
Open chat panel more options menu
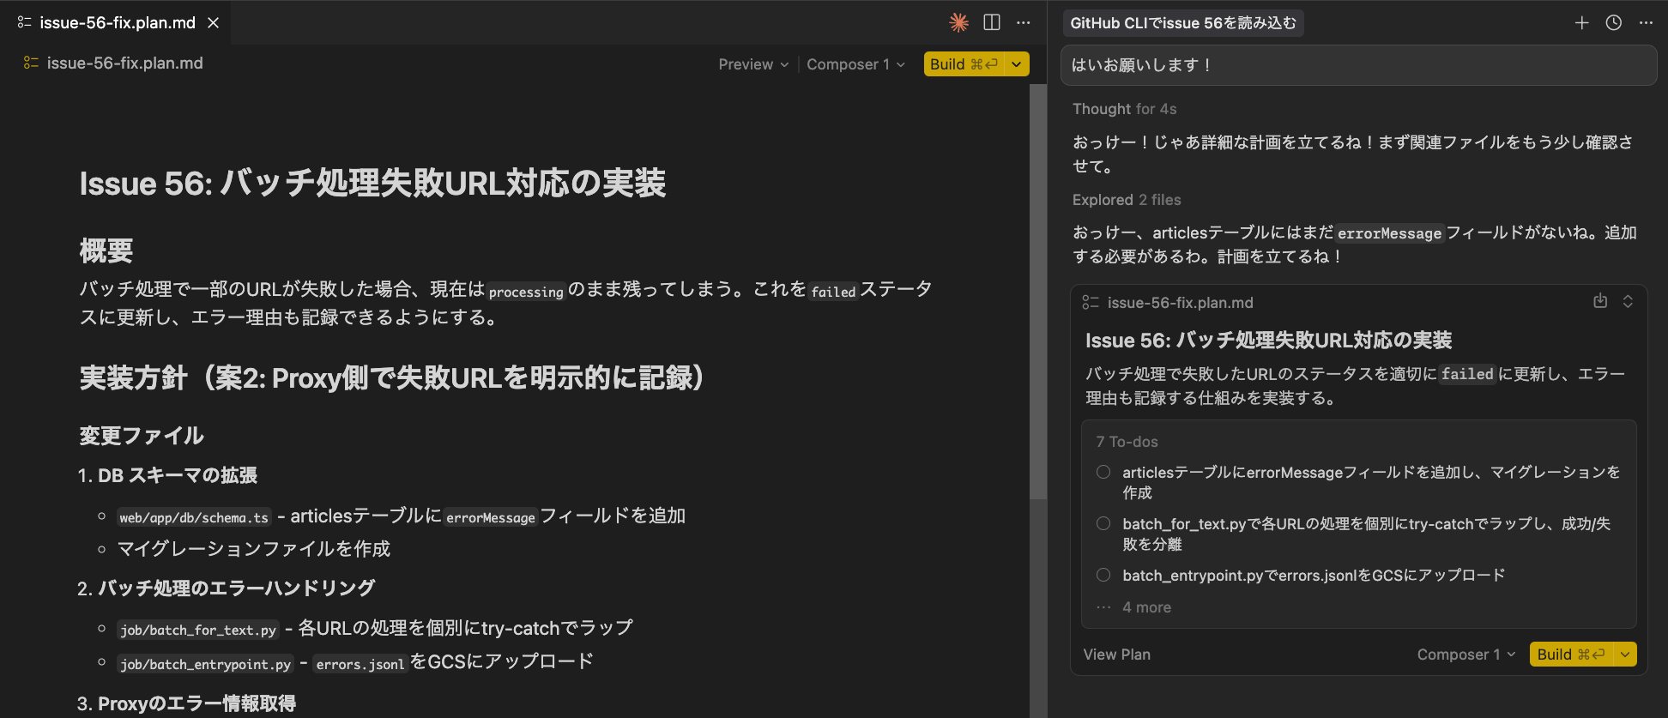tap(1646, 23)
